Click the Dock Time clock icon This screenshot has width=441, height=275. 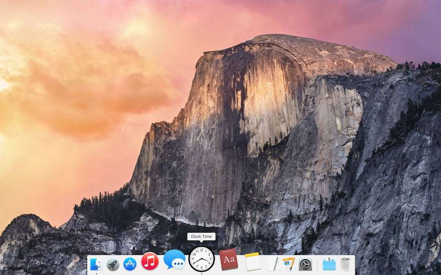click(x=201, y=259)
